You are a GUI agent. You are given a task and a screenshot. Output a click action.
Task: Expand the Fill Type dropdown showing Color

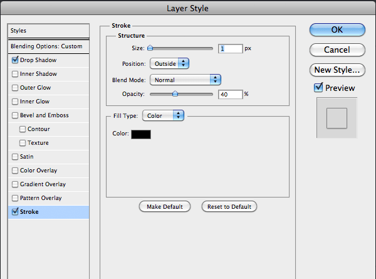(163, 115)
